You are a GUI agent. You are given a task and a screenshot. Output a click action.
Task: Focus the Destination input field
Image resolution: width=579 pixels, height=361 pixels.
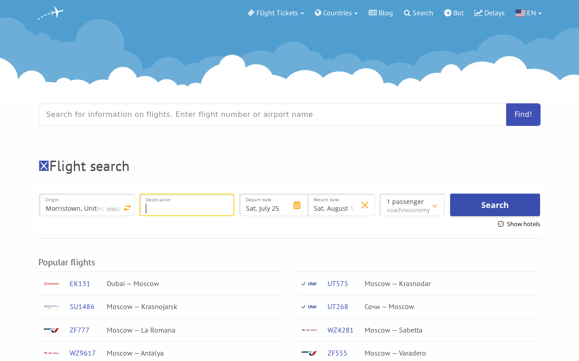coord(187,205)
